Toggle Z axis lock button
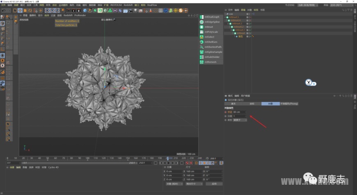 click(x=57, y=11)
